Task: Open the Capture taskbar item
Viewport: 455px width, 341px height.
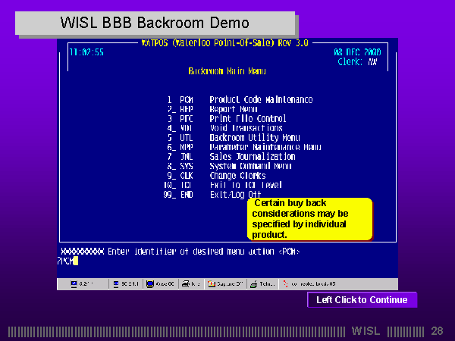Action: point(221,283)
